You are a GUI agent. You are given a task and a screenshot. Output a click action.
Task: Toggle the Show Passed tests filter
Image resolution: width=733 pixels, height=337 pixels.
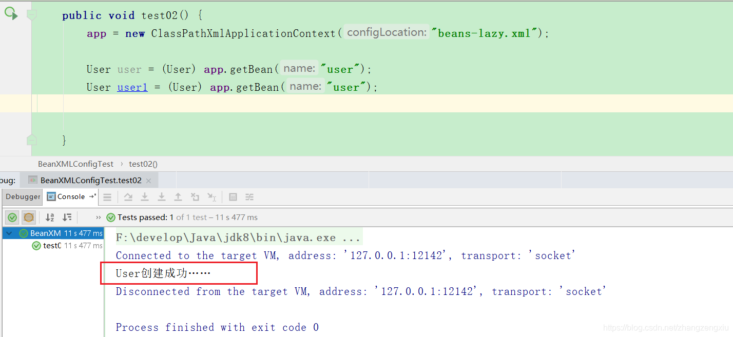click(12, 217)
